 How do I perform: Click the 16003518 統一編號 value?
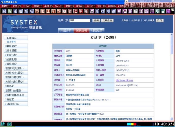pyautogui.click(x=121, y=75)
